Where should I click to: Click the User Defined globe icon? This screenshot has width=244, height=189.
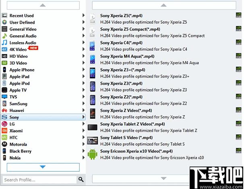point(4,22)
